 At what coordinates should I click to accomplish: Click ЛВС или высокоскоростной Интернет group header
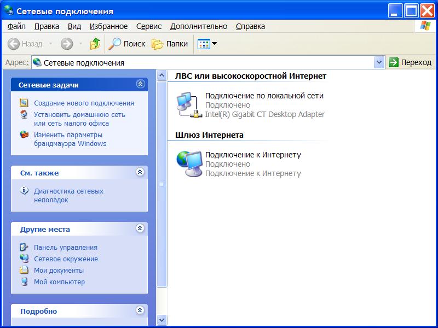coord(251,76)
